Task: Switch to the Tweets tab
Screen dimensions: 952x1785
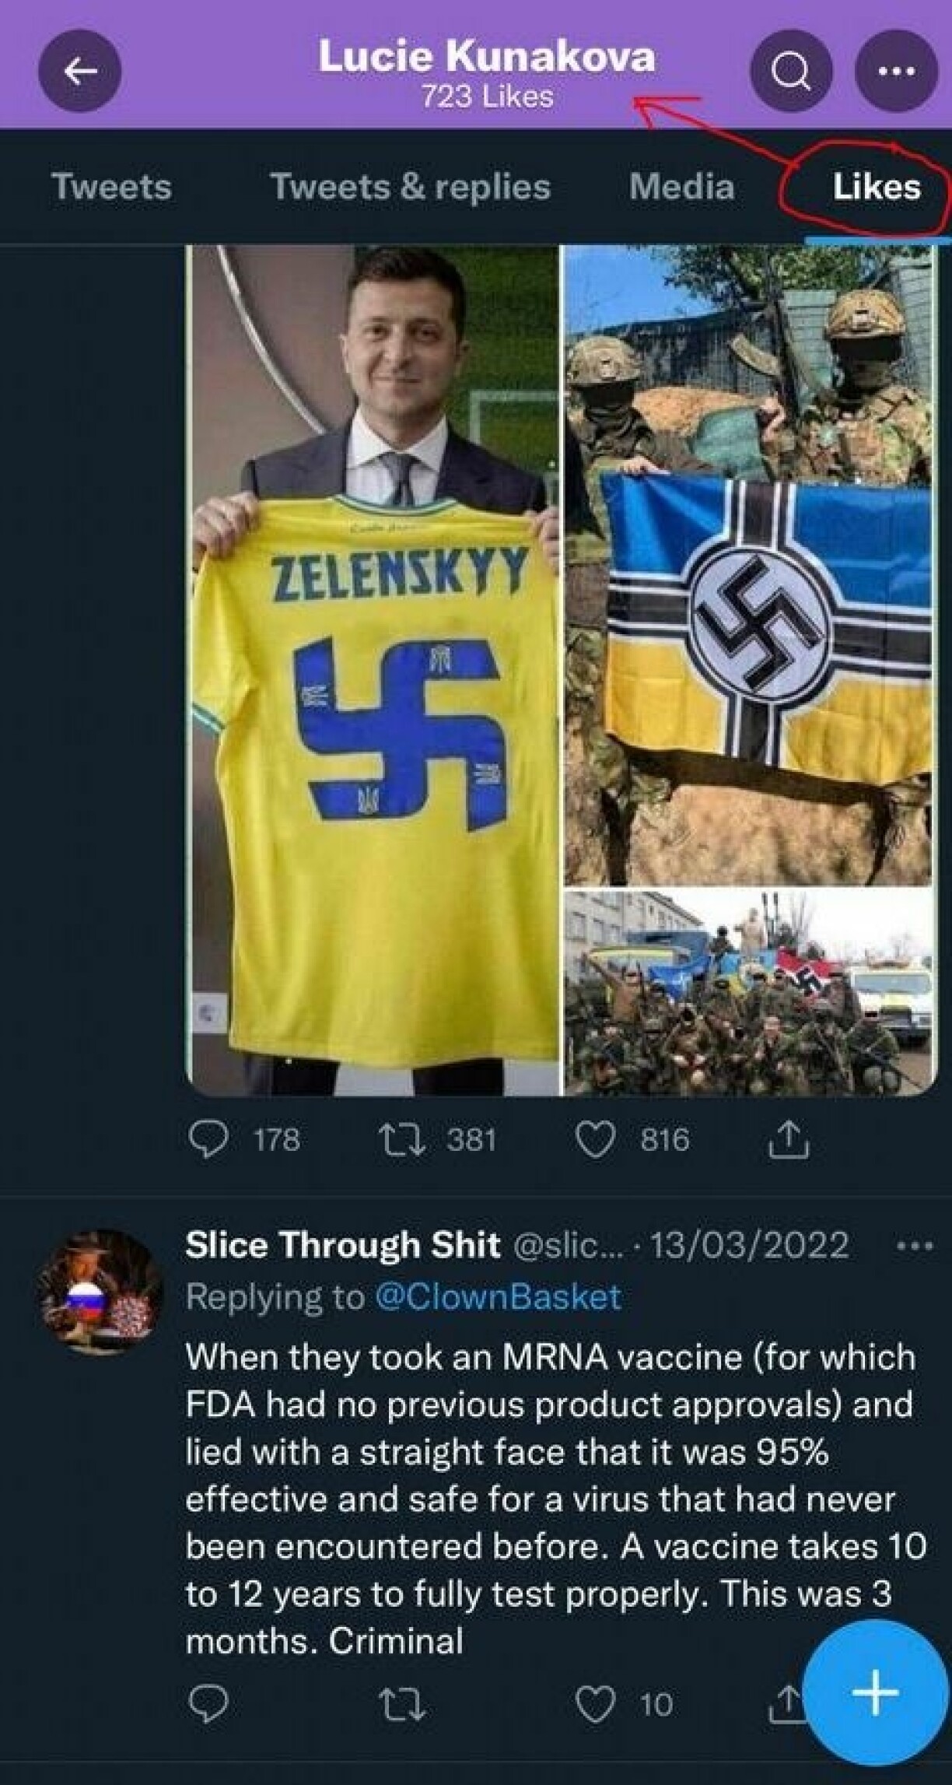Action: [x=111, y=187]
